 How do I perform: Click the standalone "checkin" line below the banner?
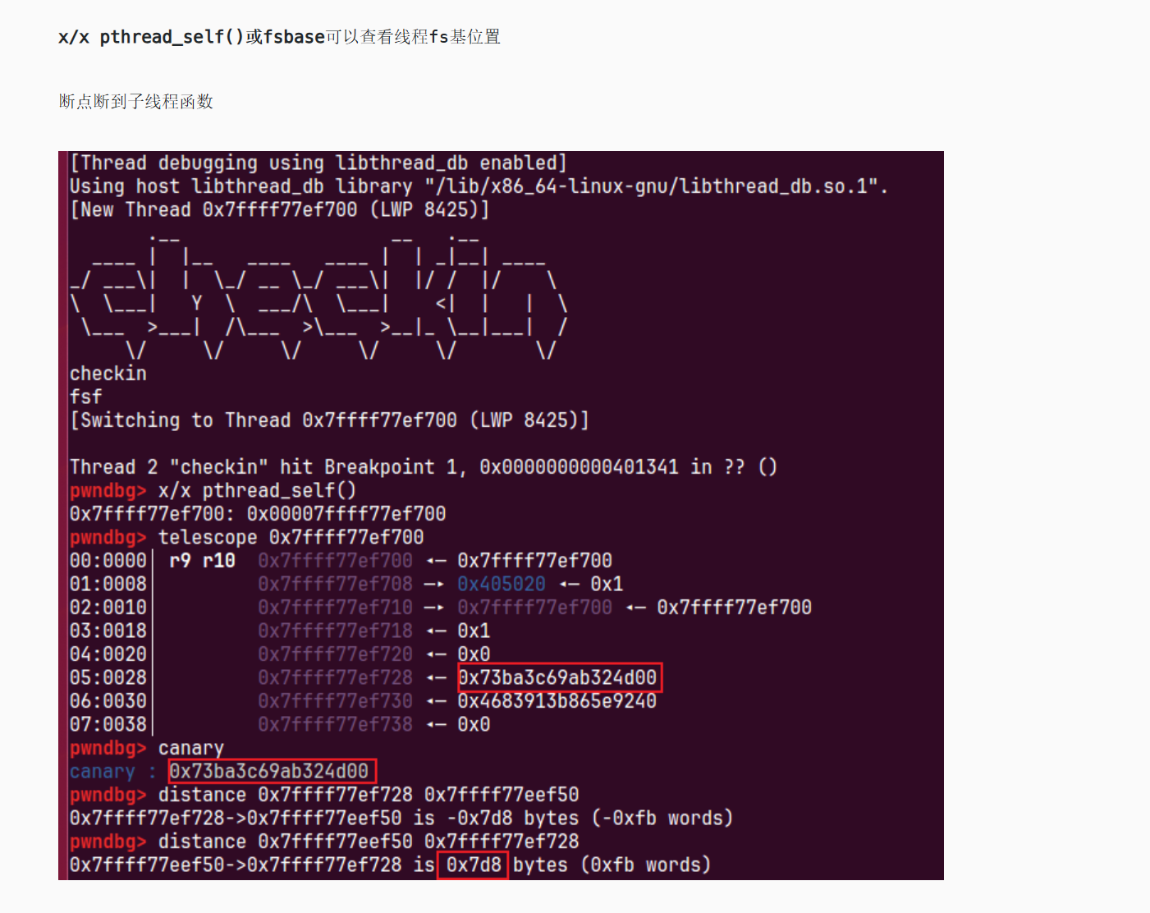pyautogui.click(x=108, y=374)
